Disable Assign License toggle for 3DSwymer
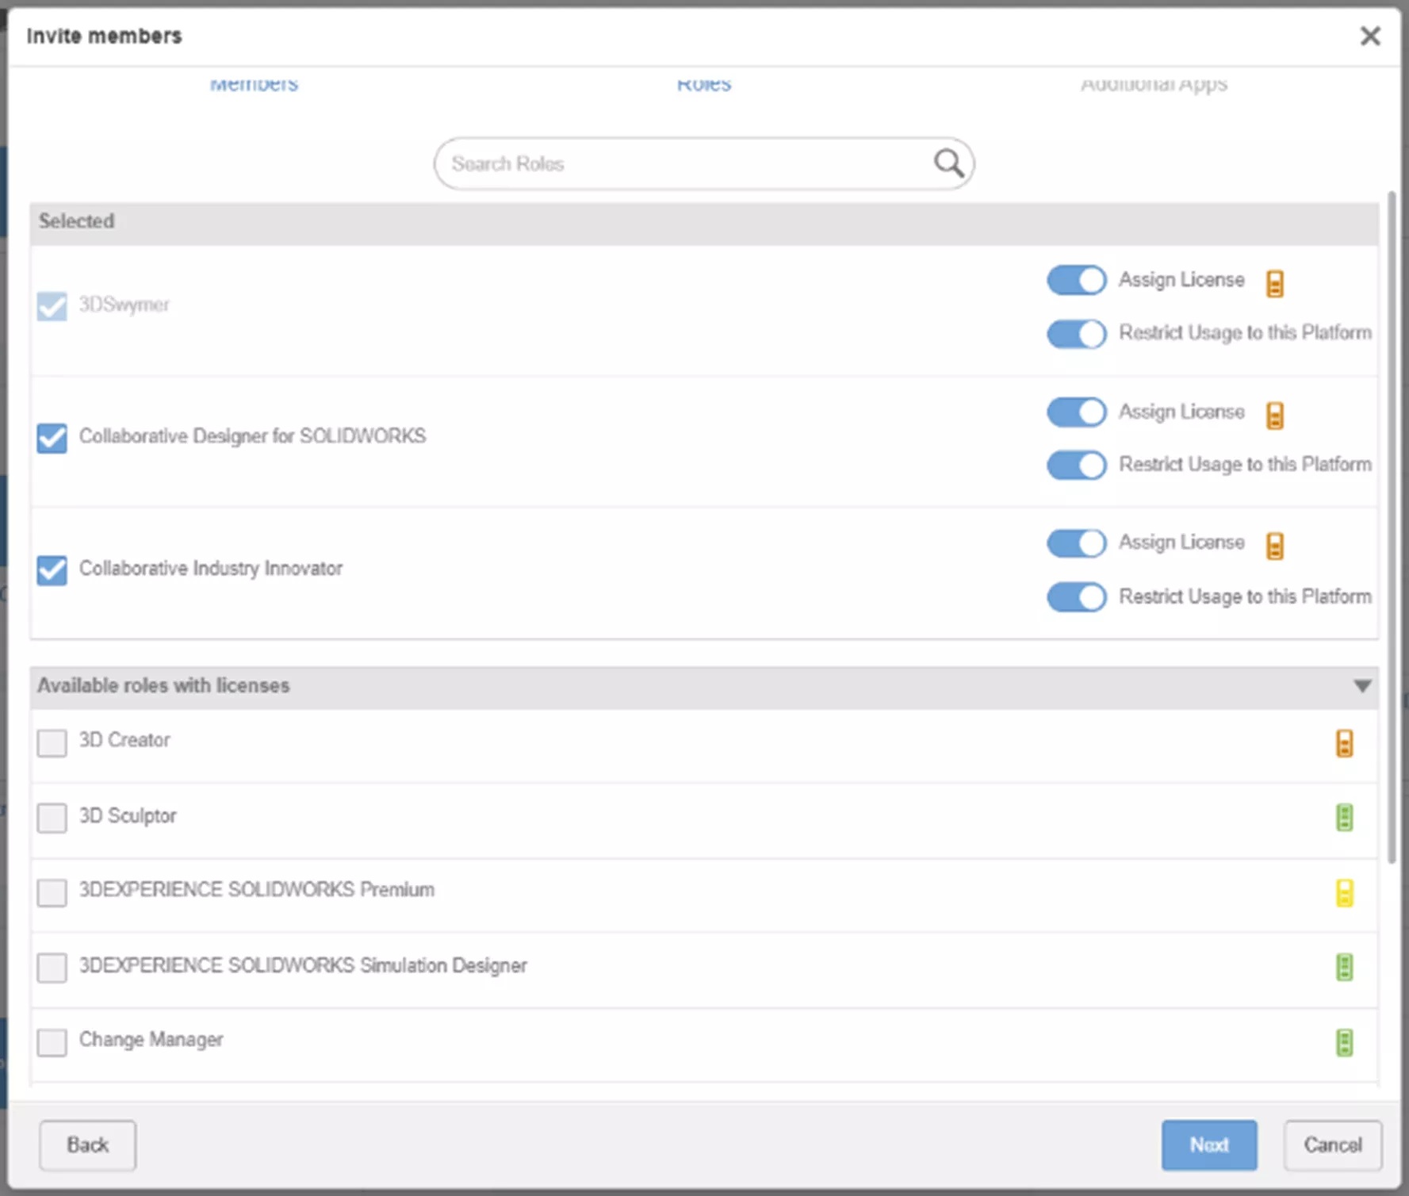This screenshot has height=1196, width=1409. click(x=1076, y=281)
